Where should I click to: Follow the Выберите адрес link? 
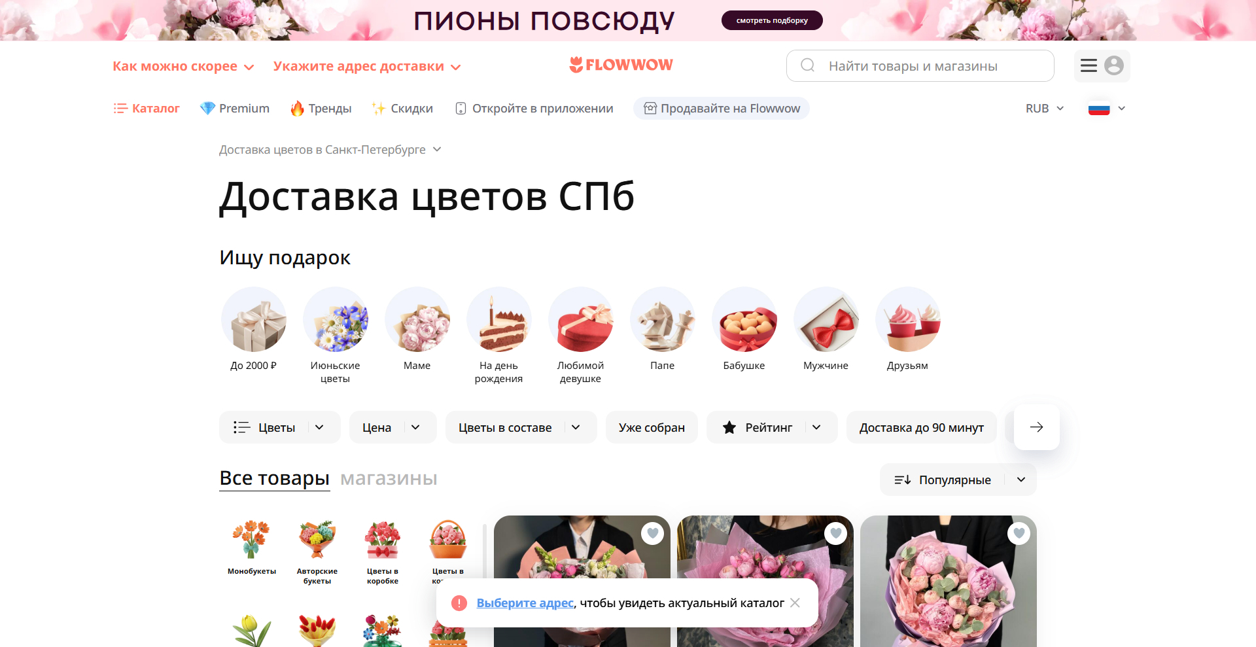coord(525,603)
